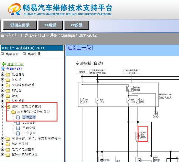Expand the 转向 tree node
179x162 pixels.
2,96
